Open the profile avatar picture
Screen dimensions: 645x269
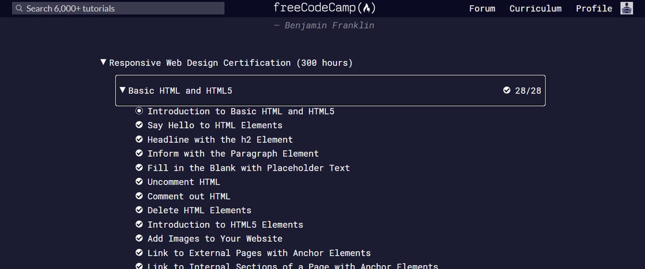tap(626, 8)
